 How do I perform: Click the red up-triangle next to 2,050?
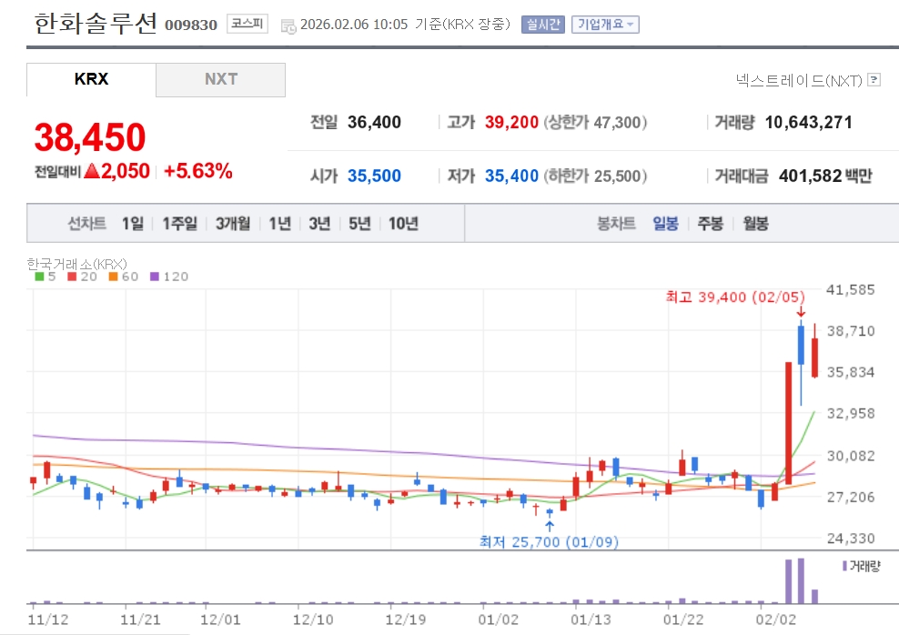coord(92,170)
